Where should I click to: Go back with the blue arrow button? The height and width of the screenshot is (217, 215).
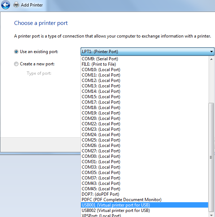point(5,5)
